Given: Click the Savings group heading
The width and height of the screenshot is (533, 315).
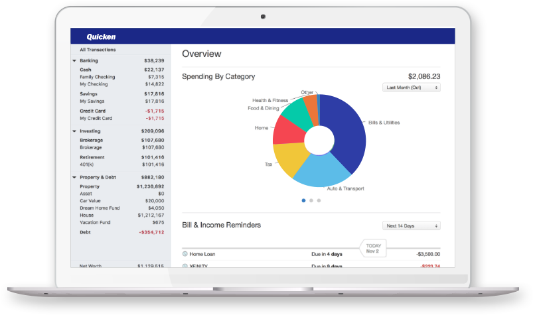Looking at the screenshot, I should pos(88,94).
